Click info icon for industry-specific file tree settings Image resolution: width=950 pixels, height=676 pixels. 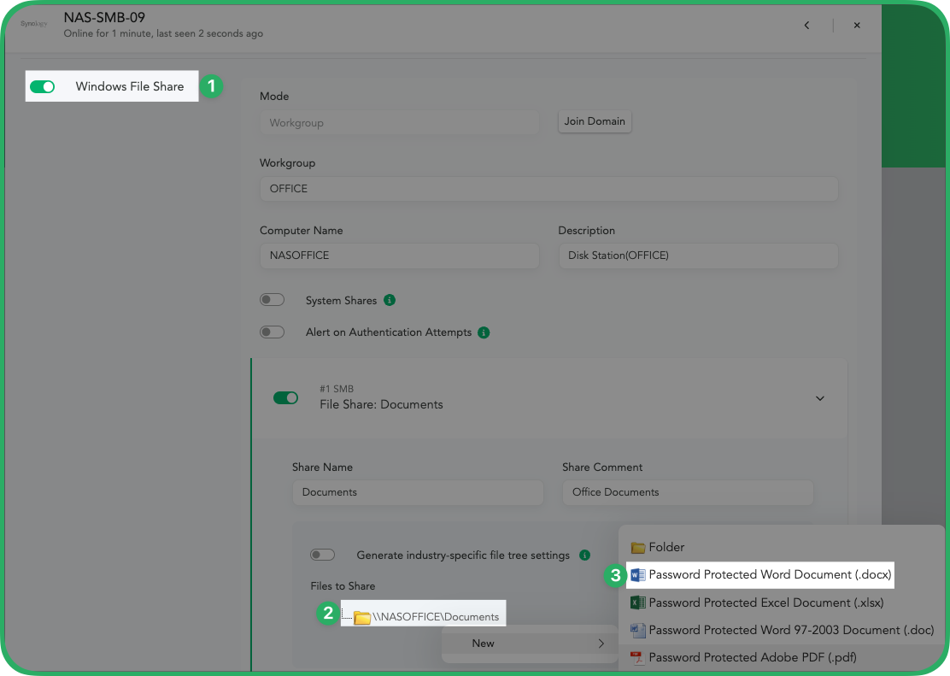click(x=584, y=555)
